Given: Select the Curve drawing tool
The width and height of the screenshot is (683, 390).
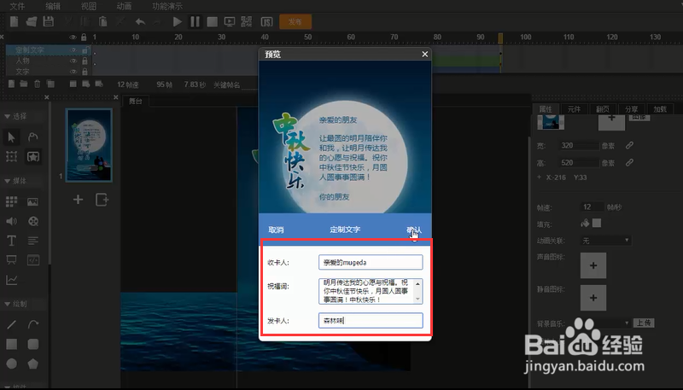Looking at the screenshot, I should click(33, 324).
